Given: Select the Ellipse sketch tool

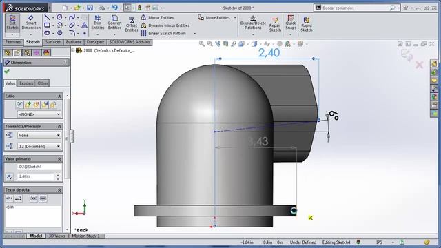Looking at the screenshot, I should [x=72, y=25].
